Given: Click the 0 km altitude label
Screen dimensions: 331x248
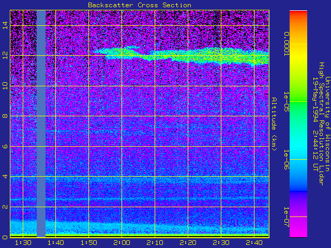Looking at the screenshot, I should pos(5,237).
